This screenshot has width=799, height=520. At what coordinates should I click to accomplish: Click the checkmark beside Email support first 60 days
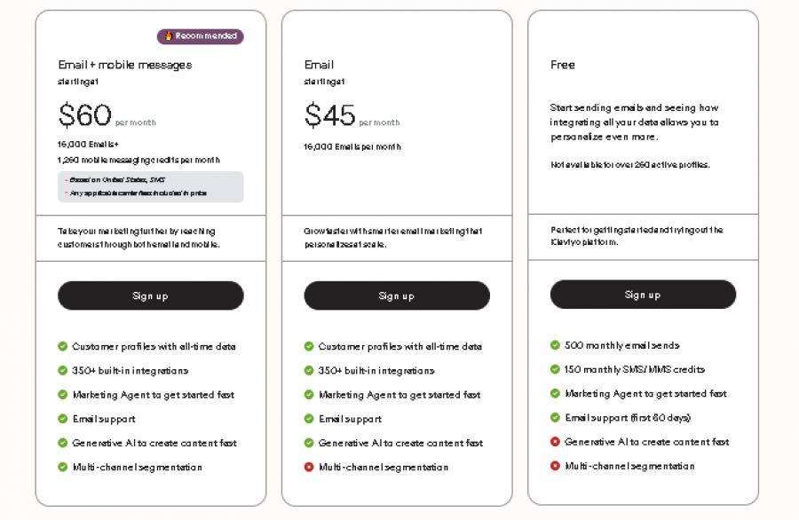(555, 418)
